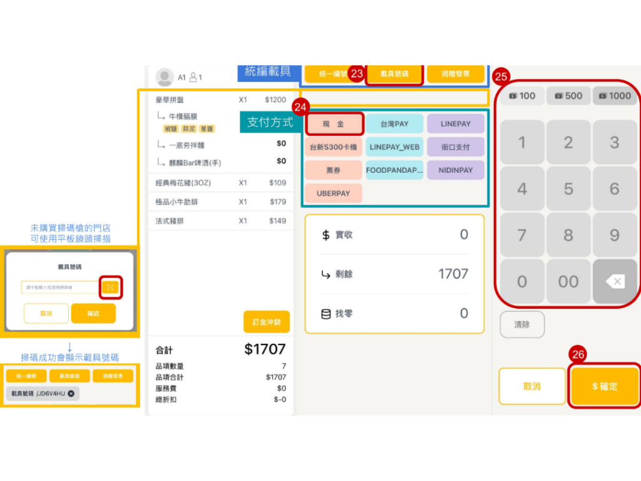Select UBERPAY payment option
Viewport: 641px width, 481px height.
point(334,194)
